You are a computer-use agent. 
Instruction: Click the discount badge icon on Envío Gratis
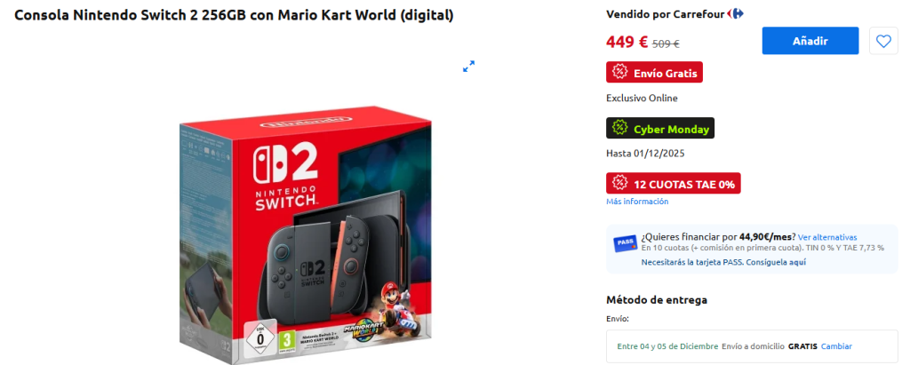click(620, 73)
